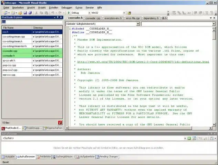
Task: Click the icon right of the Win32 dropdown
Action: coord(129,13)
